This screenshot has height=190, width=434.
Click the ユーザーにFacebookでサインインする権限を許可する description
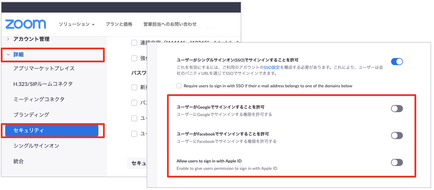coord(226,141)
